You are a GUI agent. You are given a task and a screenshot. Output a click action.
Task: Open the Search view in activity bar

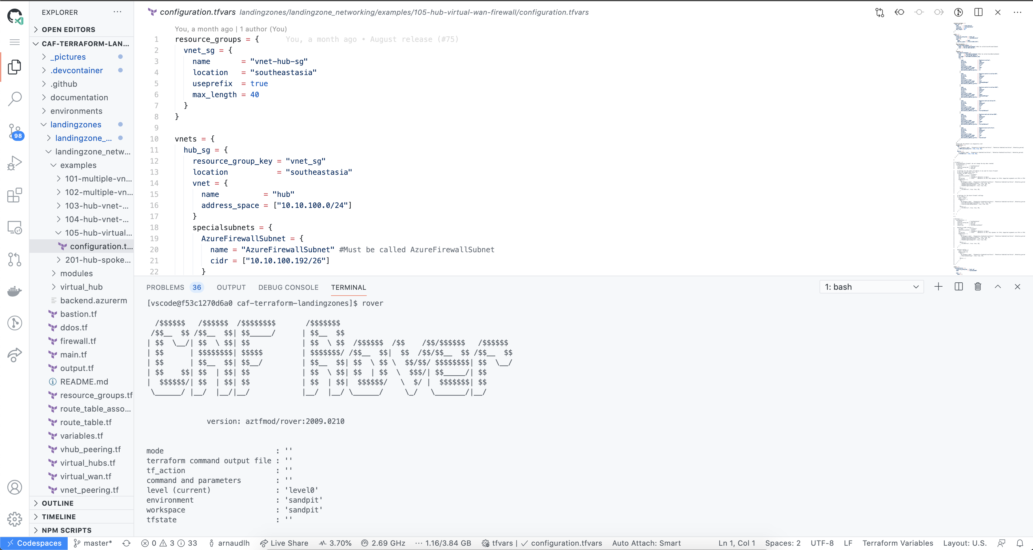15,99
